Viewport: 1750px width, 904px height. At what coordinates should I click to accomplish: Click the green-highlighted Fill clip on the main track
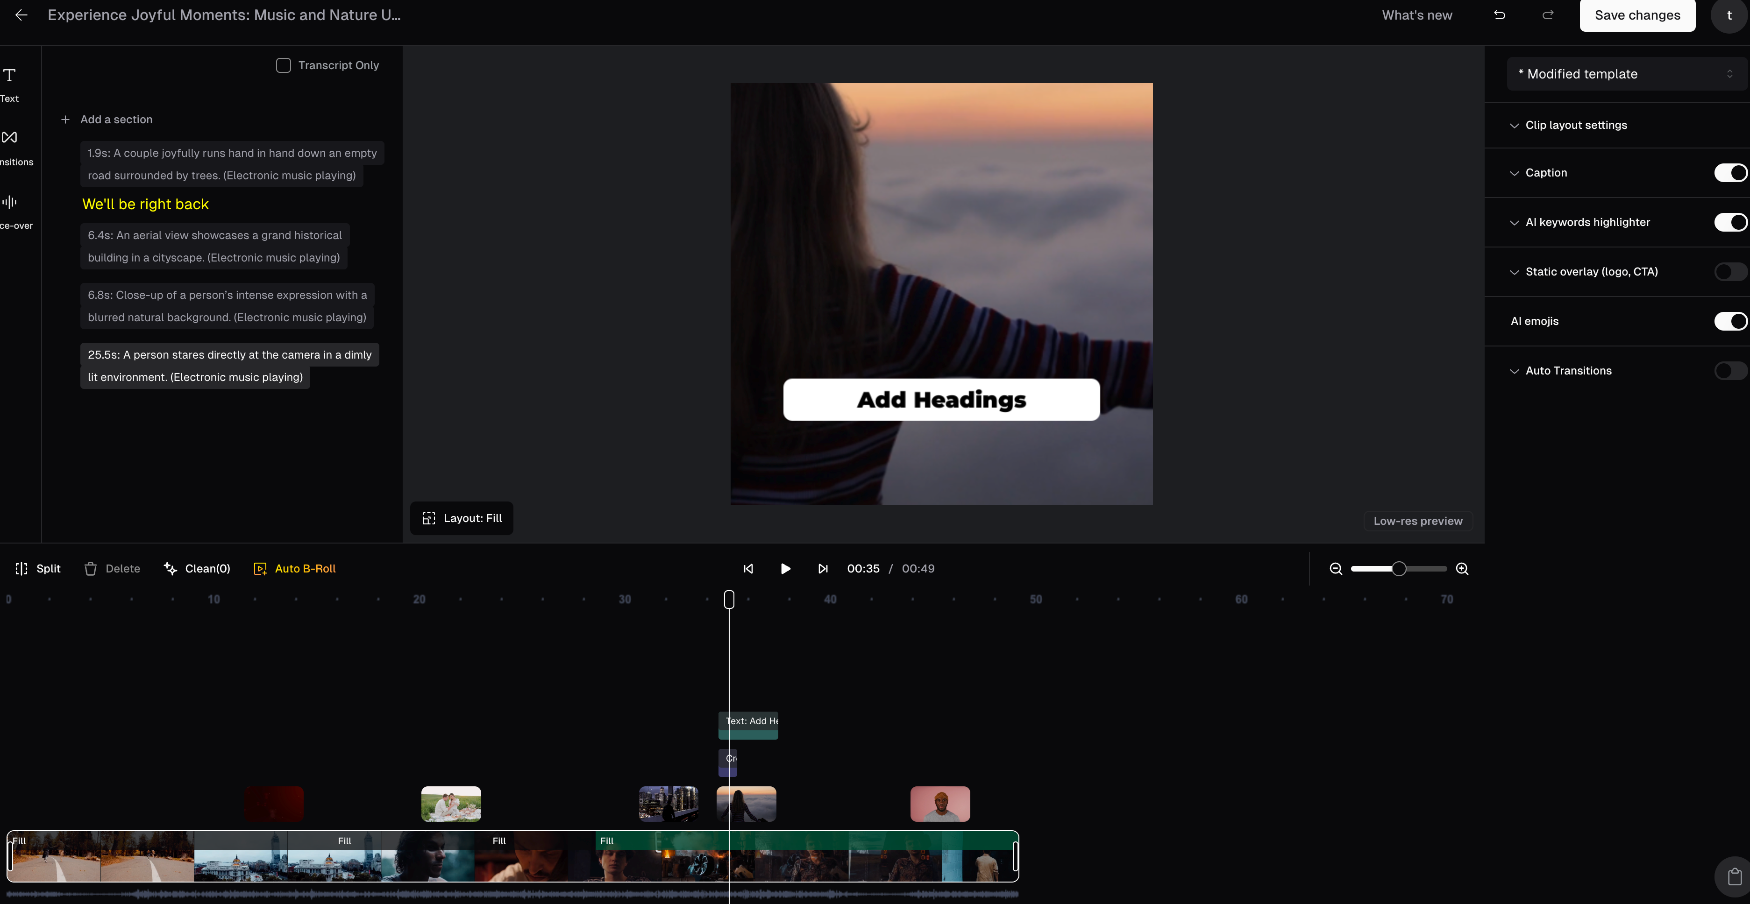(x=806, y=856)
